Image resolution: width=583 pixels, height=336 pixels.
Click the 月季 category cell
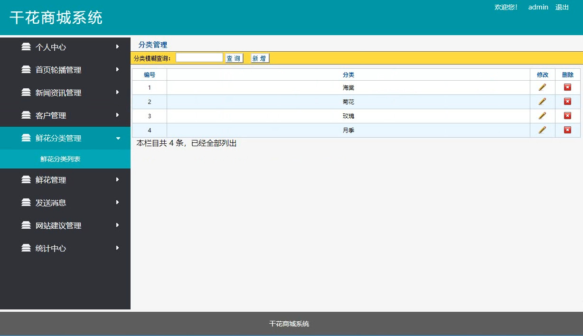[x=348, y=131]
